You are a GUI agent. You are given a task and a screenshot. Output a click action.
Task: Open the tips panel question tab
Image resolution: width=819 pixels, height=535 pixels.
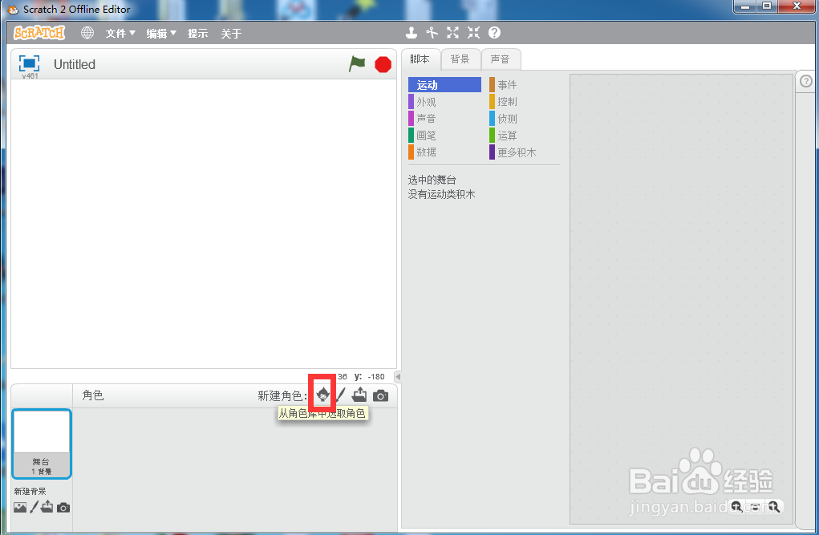(x=806, y=82)
